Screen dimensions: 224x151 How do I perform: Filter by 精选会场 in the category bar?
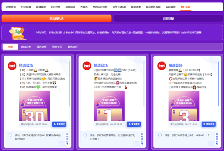point(41,47)
